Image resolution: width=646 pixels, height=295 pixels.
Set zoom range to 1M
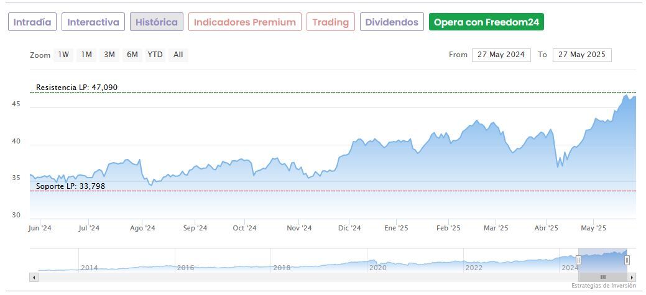pos(86,55)
